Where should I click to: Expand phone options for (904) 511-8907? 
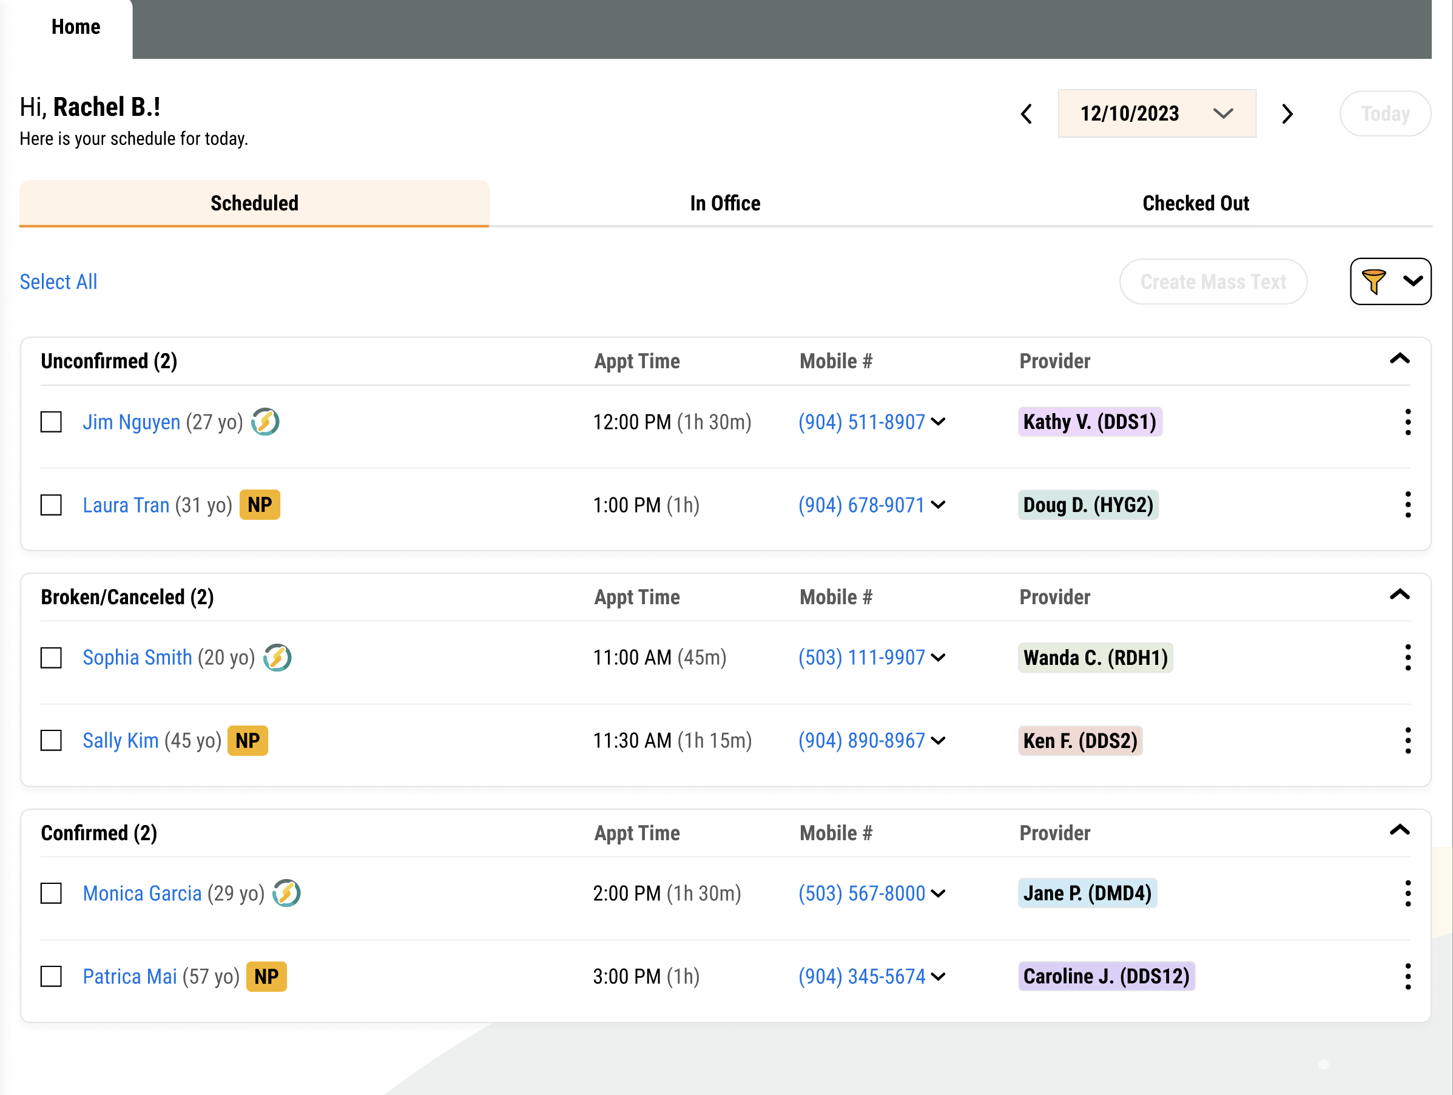pos(939,422)
